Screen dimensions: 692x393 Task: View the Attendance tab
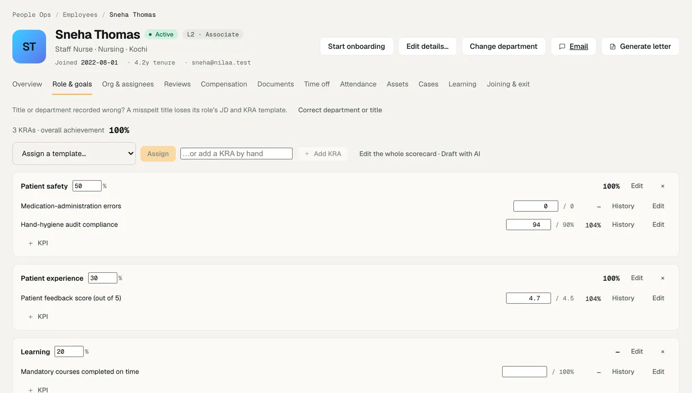coord(358,84)
